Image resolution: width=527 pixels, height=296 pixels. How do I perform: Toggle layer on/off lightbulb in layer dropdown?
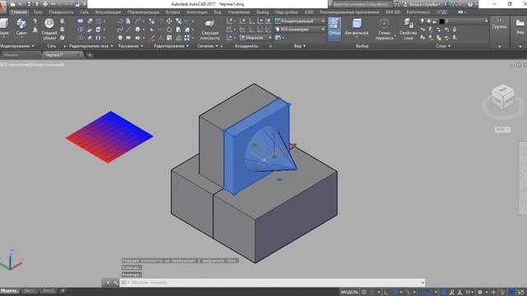click(422, 21)
